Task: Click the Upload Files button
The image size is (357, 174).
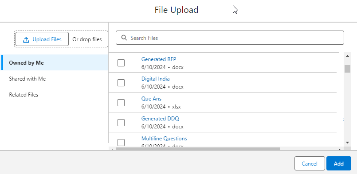Action: [x=42, y=39]
